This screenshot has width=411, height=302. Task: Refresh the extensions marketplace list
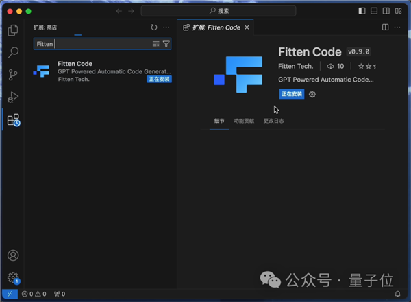[x=154, y=27]
